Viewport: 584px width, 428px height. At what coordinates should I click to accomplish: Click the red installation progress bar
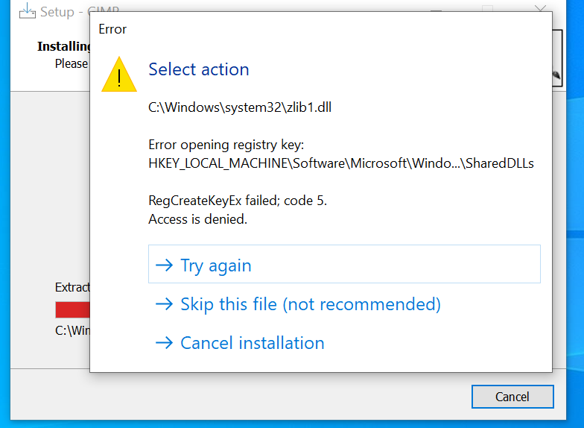(x=72, y=309)
